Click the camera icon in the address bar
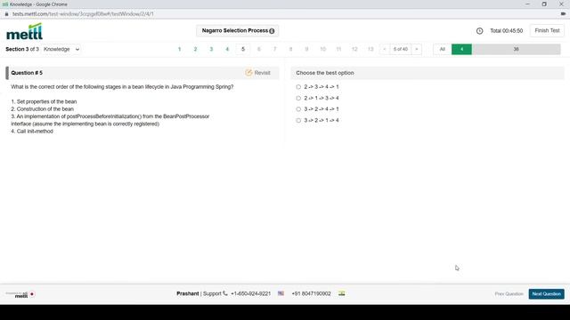Viewport: 570px width, 320px height. 563,14
